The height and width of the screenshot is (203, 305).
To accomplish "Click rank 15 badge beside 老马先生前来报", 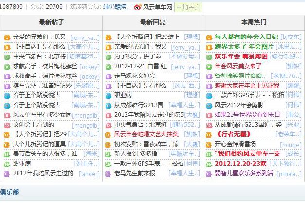I will pos(108,174).
